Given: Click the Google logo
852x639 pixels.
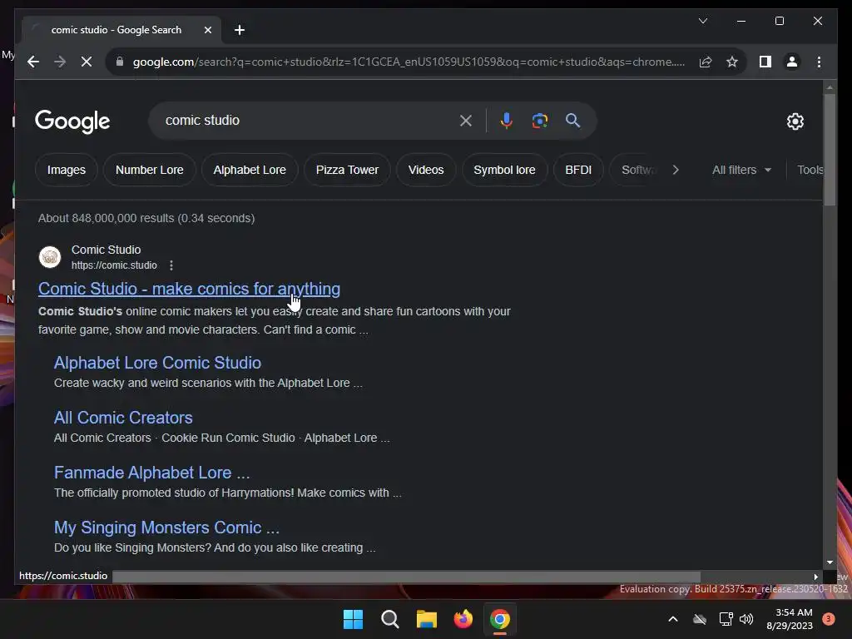Looking at the screenshot, I should click(72, 121).
